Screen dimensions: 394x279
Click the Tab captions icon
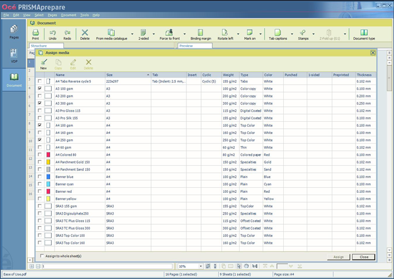coord(278,34)
